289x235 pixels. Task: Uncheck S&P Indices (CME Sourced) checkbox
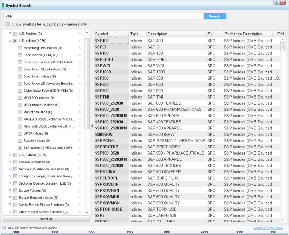pyautogui.click(x=20, y=148)
